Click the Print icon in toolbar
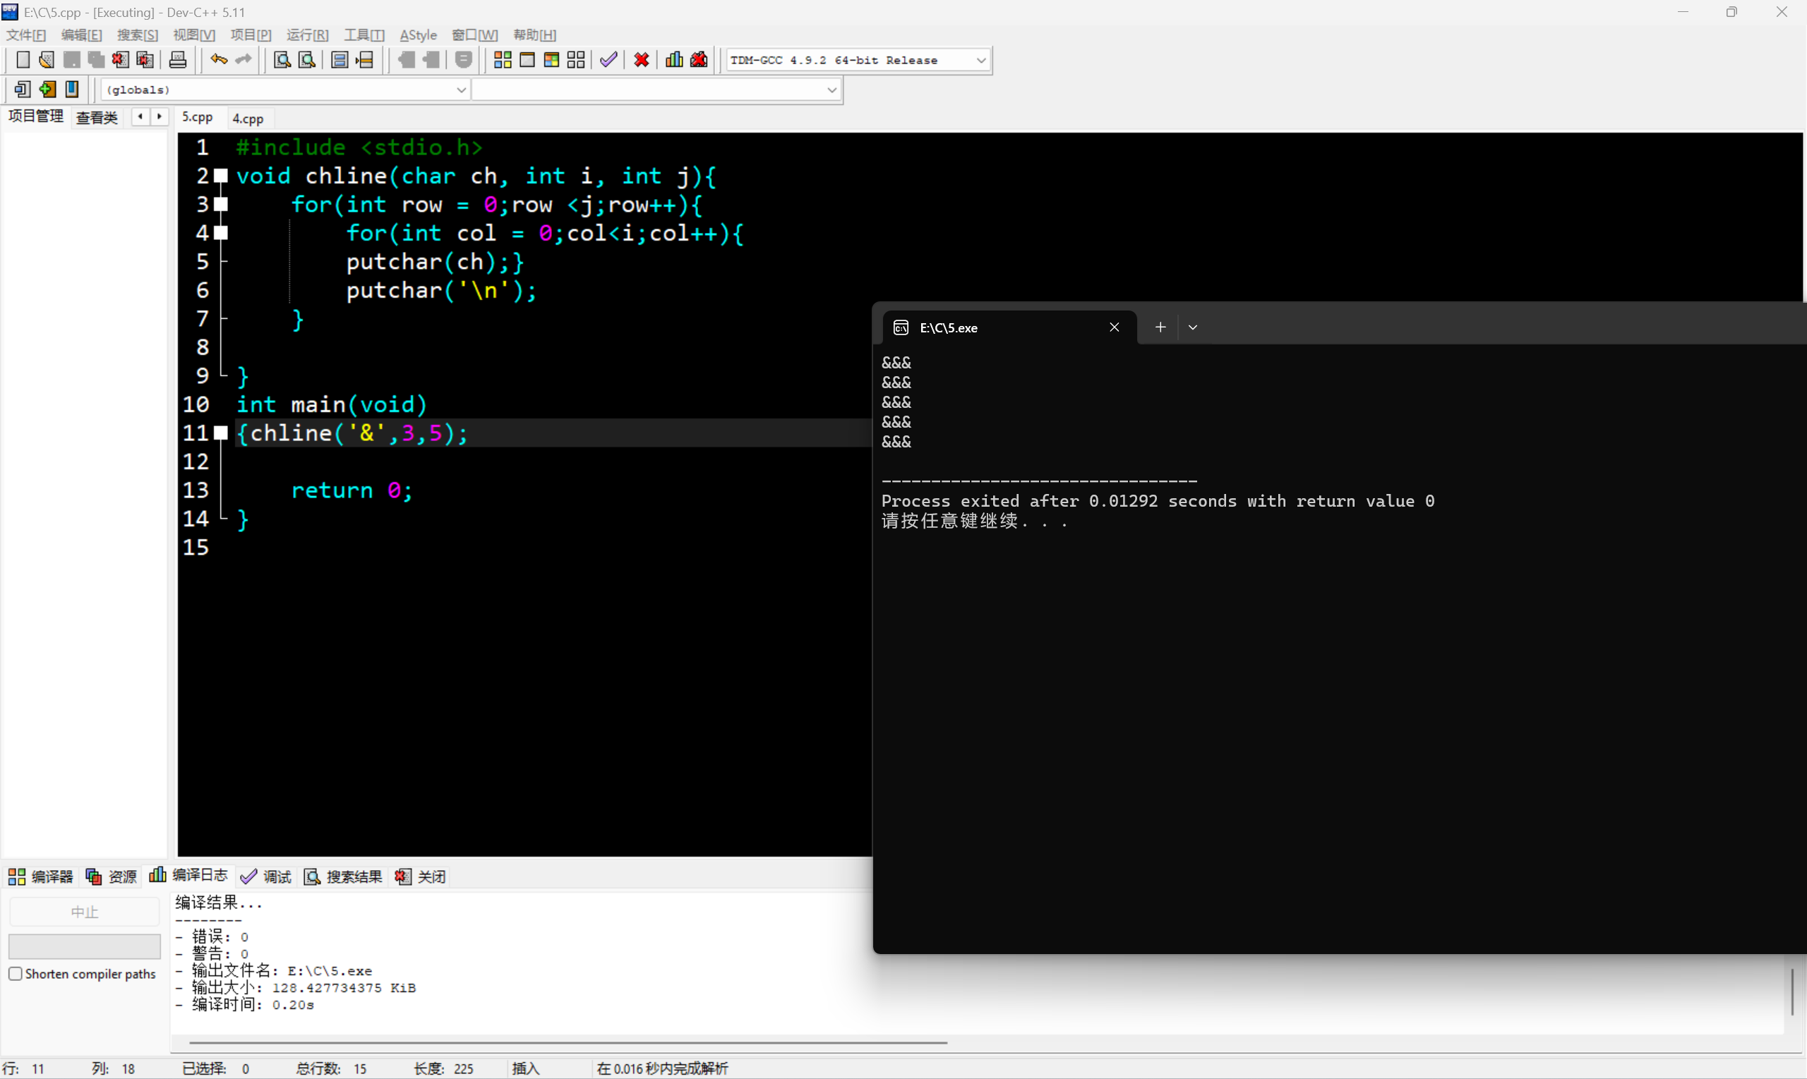This screenshot has width=1807, height=1079. tap(177, 59)
